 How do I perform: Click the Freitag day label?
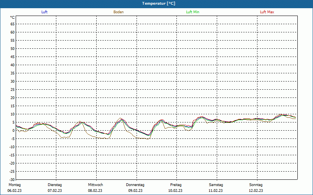[176, 185]
